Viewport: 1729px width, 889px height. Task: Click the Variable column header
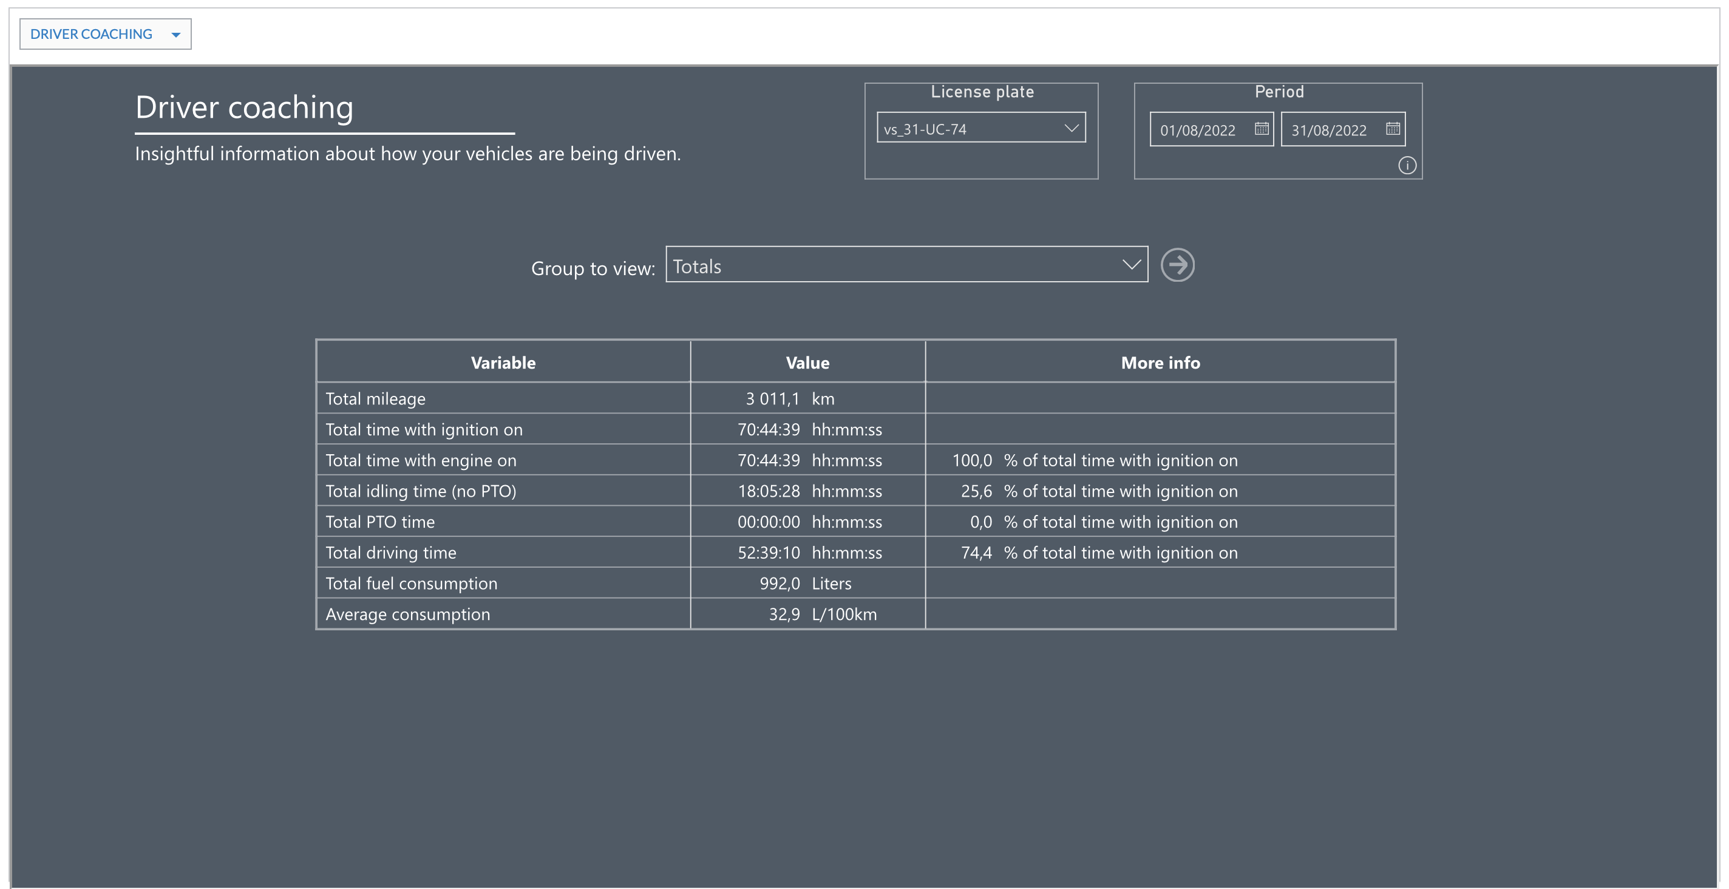click(x=503, y=363)
